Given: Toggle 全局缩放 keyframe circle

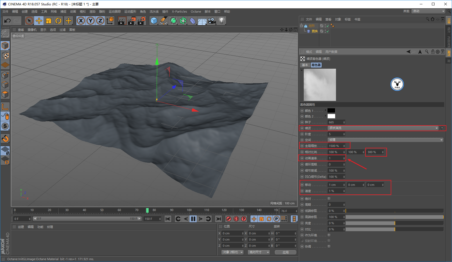Looking at the screenshot, I should pos(302,146).
